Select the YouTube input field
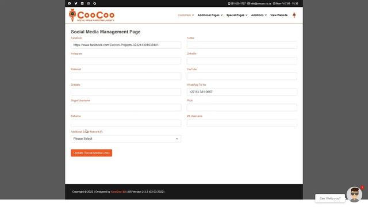 (x=241, y=76)
